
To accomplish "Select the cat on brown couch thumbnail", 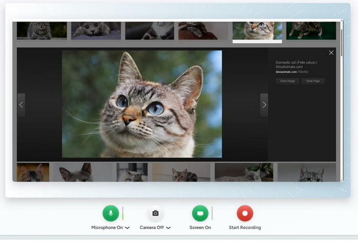I will [203, 31].
